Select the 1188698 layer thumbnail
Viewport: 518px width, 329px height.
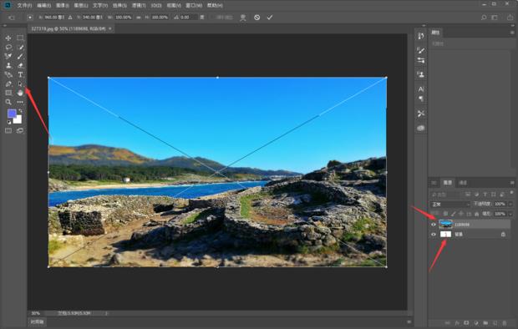pyautogui.click(x=445, y=225)
